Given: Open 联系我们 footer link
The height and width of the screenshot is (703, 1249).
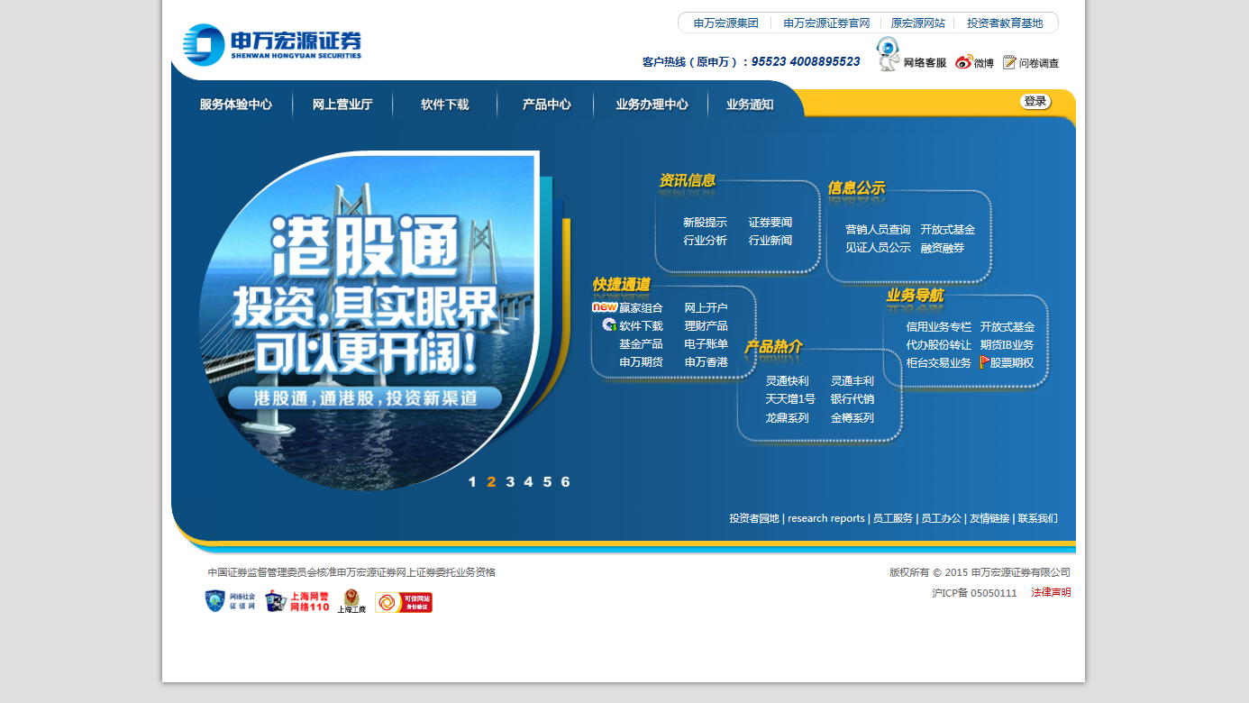Looking at the screenshot, I should (1038, 518).
